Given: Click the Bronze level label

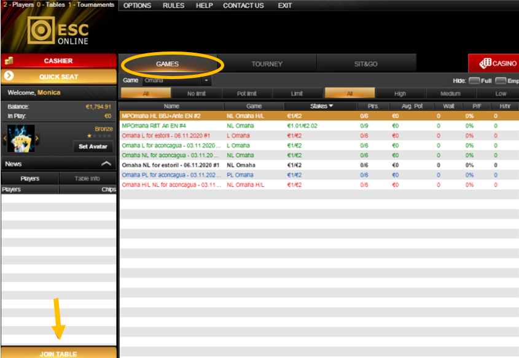Looking at the screenshot, I should coord(104,129).
